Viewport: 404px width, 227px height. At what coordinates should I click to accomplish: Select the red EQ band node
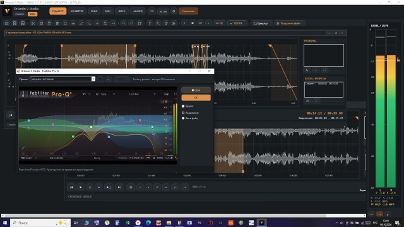(x=140, y=120)
